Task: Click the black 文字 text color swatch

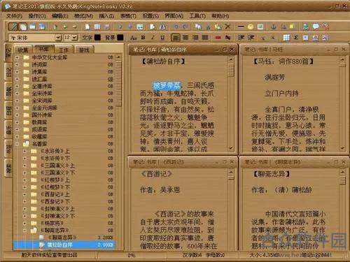Action: click(x=97, y=38)
